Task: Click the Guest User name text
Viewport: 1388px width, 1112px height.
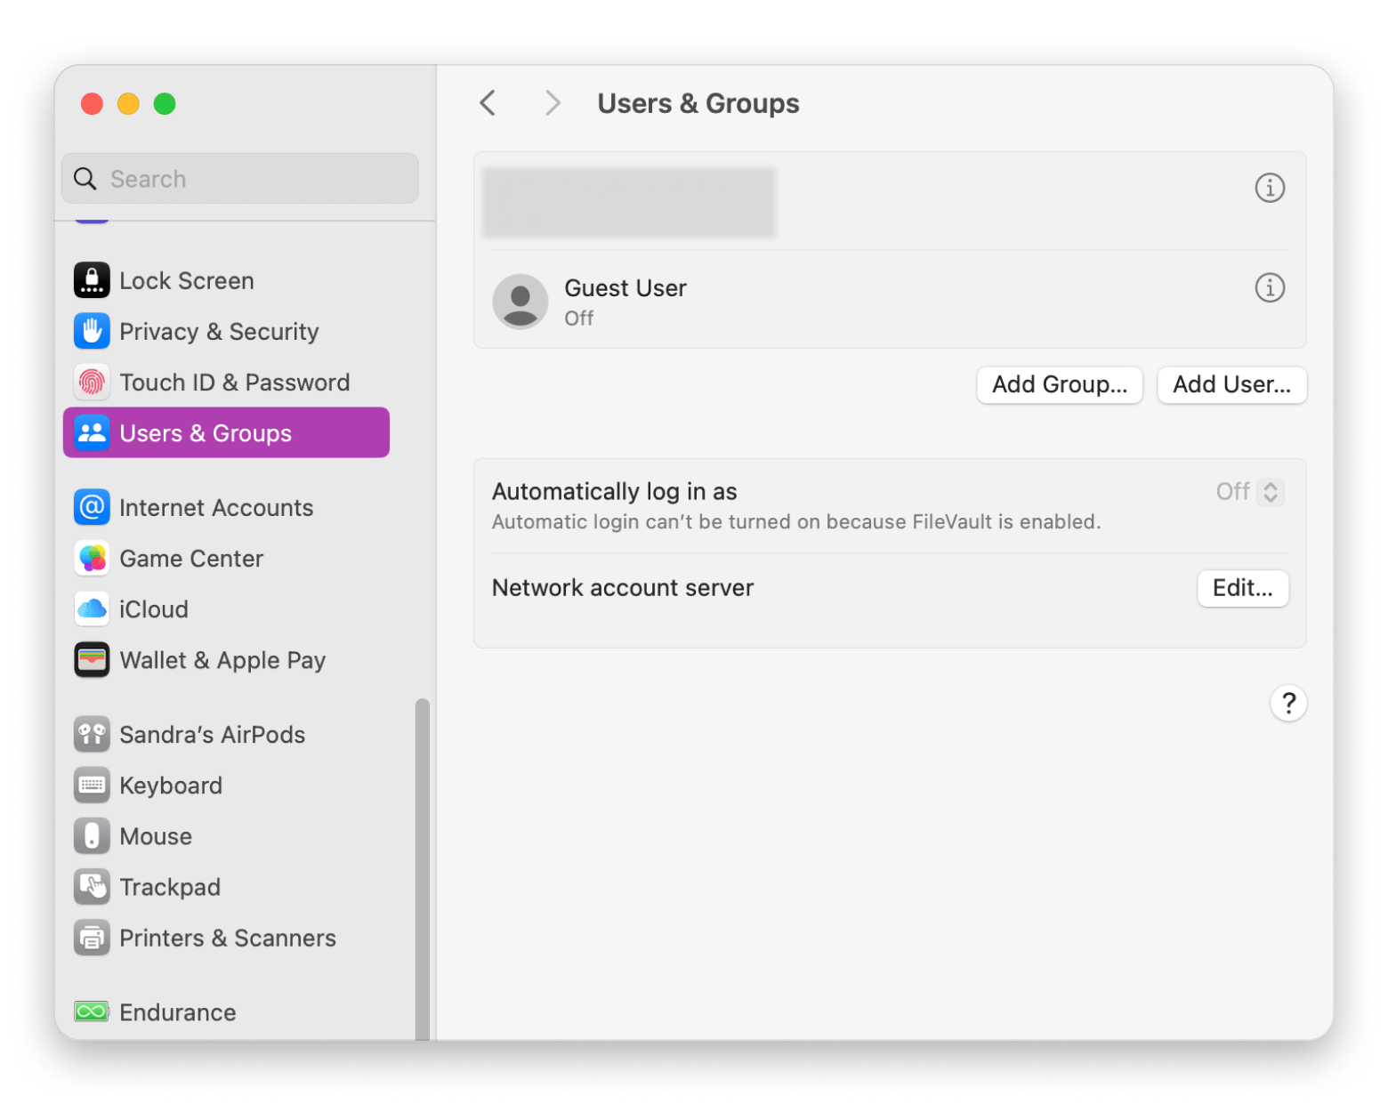Action: click(625, 288)
